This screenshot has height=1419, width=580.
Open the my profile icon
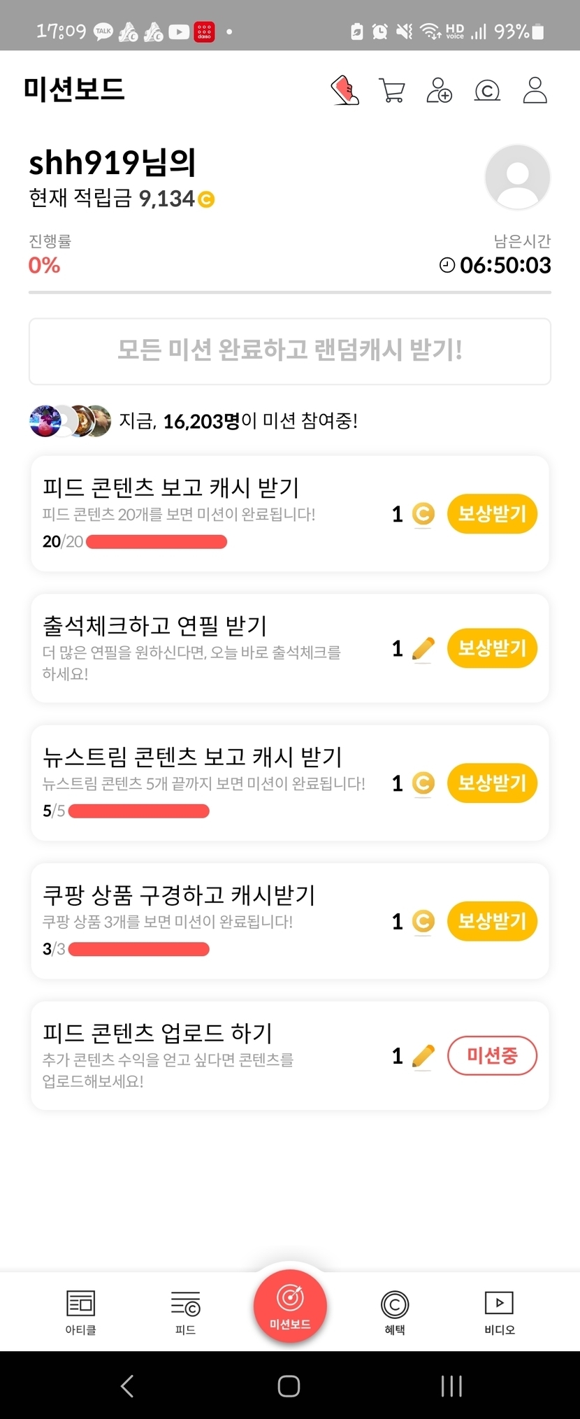[535, 90]
